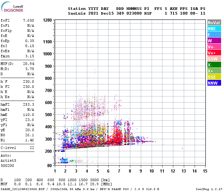Click the D 3000 km table entry
223x191 pixels.
(94, 180)
